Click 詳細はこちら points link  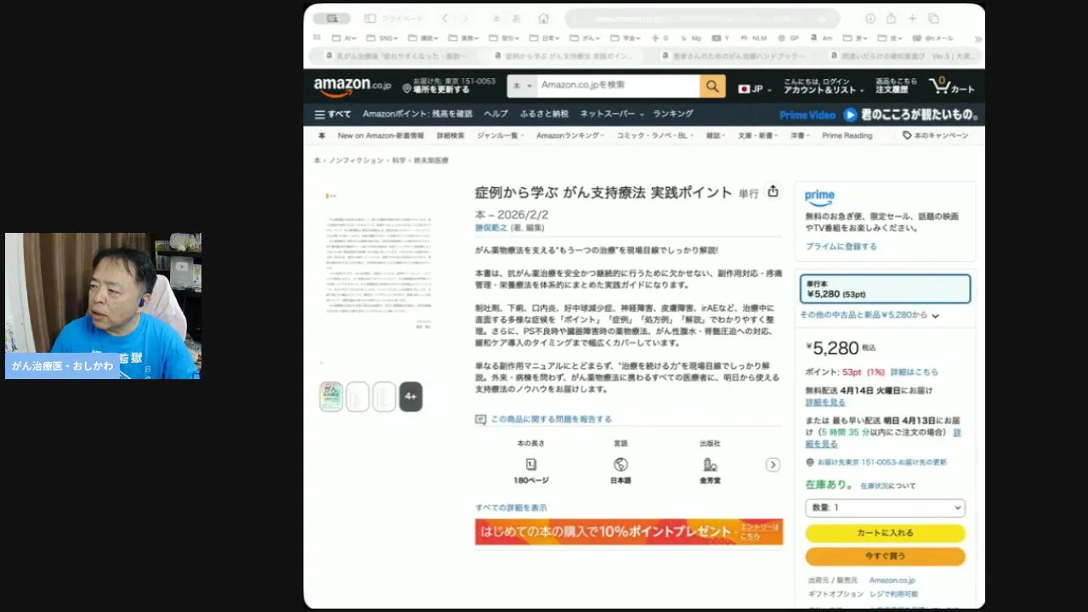click(915, 372)
